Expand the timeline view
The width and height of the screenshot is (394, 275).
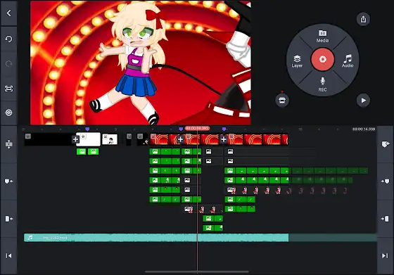(8, 144)
